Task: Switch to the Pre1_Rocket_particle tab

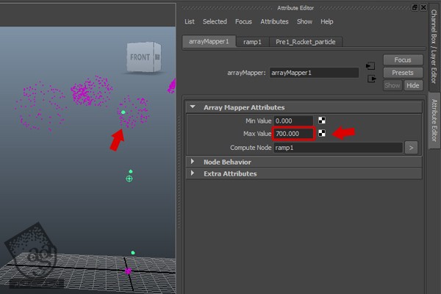Action: (306, 42)
